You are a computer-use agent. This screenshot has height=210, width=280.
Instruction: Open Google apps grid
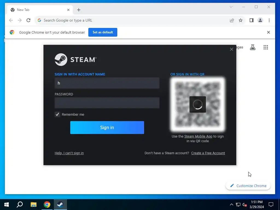(266, 47)
